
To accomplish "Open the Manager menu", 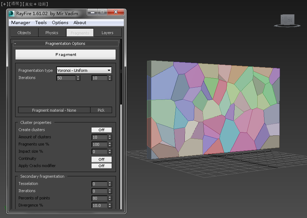I will pyautogui.click(x=21, y=23).
